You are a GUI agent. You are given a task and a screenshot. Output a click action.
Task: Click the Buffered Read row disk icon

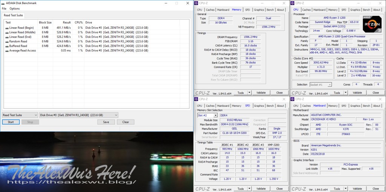click(7, 46)
